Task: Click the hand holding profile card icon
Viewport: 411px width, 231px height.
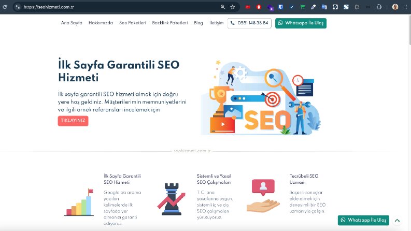Action: coord(263,196)
